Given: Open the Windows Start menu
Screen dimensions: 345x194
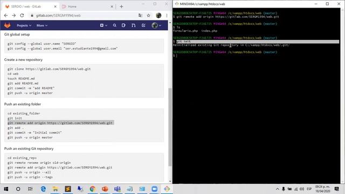Looking at the screenshot, I should click(6, 189).
